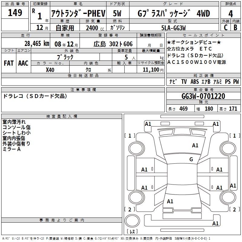Click the レス spare tire label
This screenshot has width=242, height=242.
(132, 231)
